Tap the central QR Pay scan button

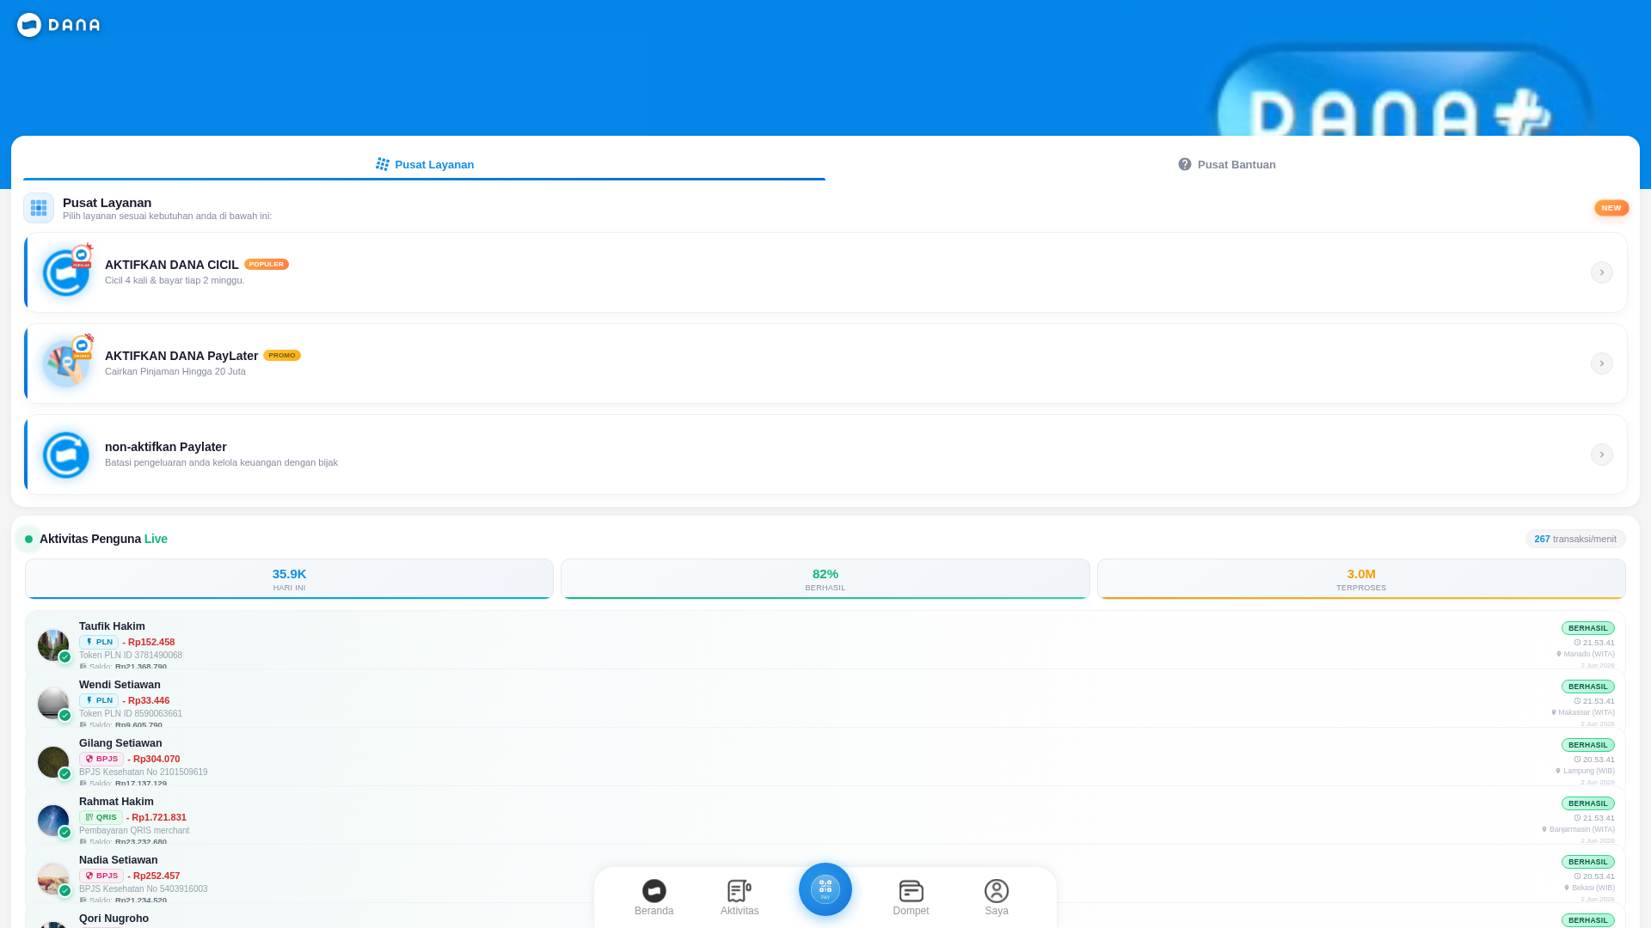[x=825, y=889]
